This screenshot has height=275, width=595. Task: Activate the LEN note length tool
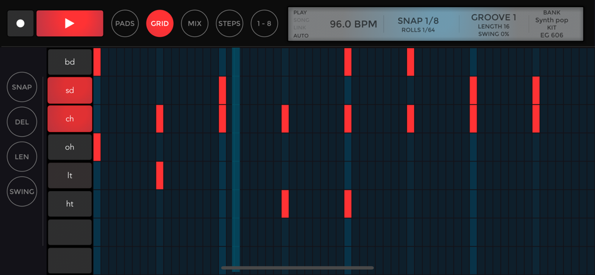click(x=22, y=157)
